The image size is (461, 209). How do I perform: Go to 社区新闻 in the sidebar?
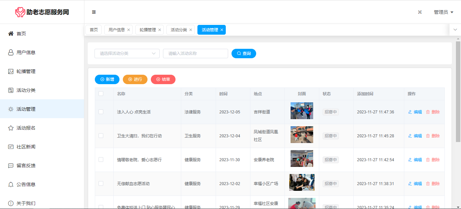26,147
